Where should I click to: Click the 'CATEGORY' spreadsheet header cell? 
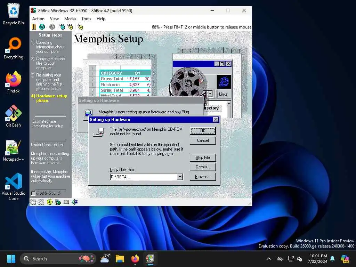[112, 73]
